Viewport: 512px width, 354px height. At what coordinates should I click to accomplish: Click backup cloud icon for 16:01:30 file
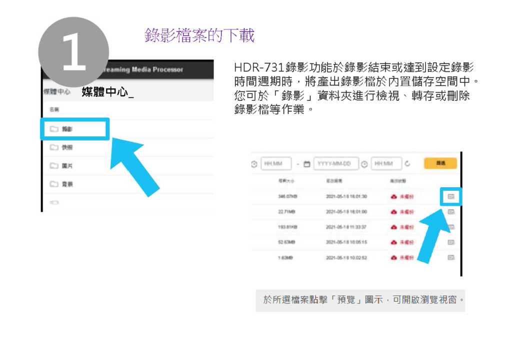pos(394,197)
